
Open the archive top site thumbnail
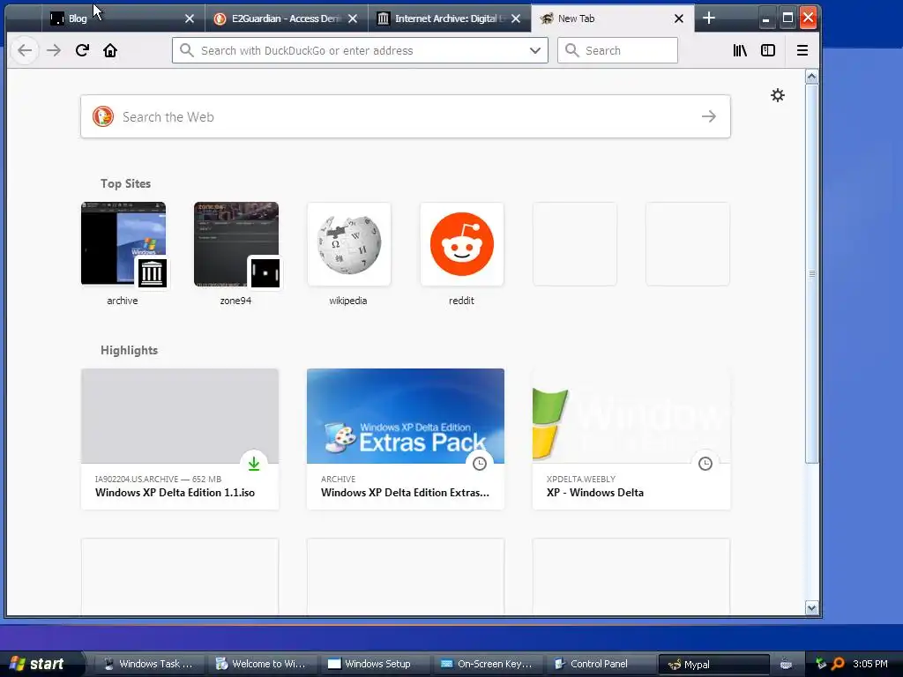(123, 244)
